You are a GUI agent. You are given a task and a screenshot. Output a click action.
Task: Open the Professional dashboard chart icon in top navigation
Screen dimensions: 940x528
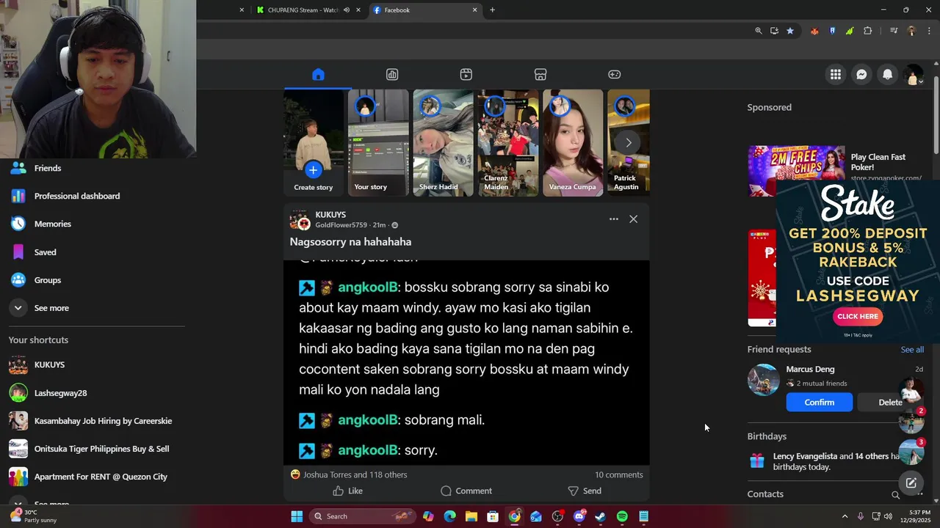(392, 74)
